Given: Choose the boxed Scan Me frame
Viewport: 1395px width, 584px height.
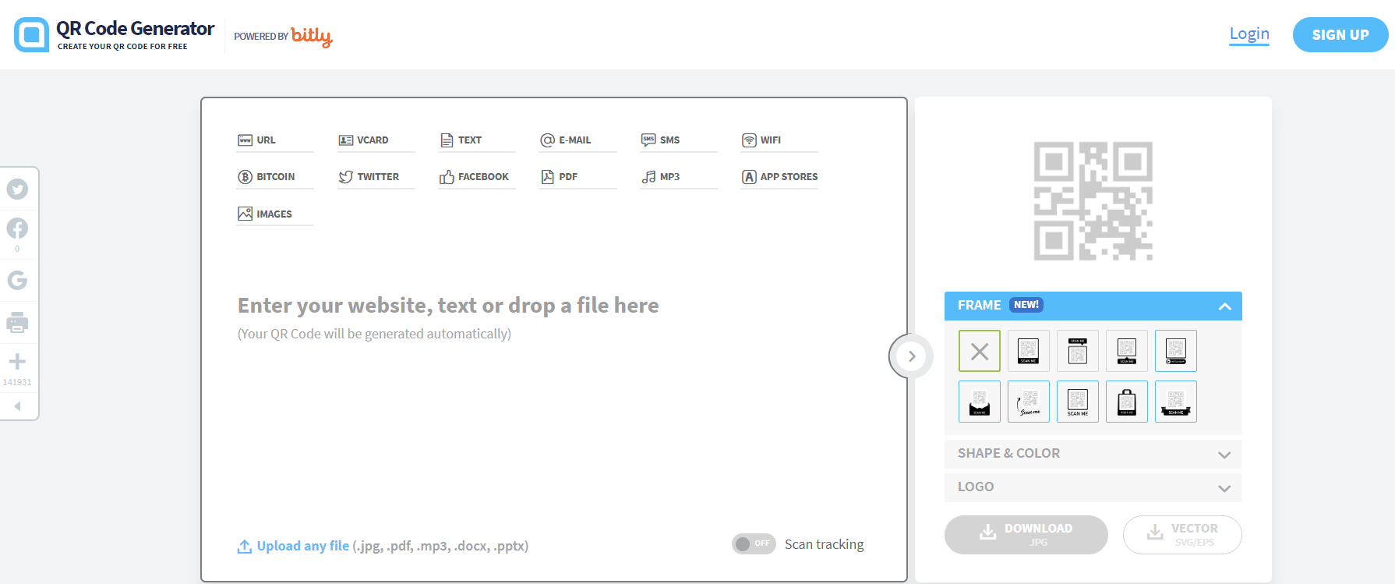Looking at the screenshot, I should [1078, 402].
